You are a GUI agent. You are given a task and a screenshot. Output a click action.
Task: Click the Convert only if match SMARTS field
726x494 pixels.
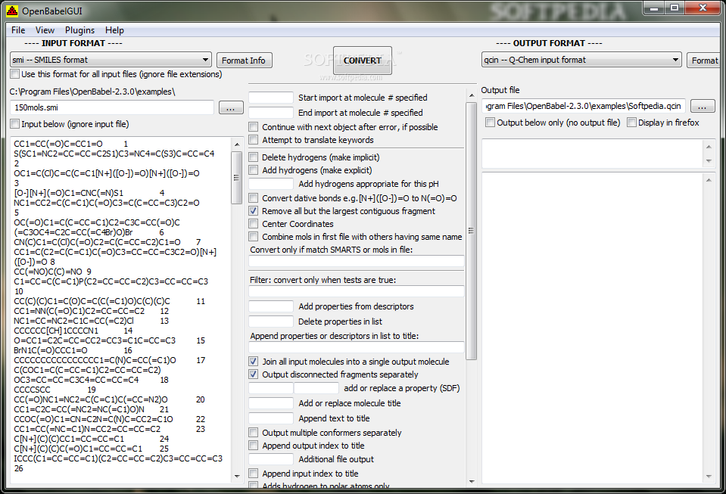tap(357, 261)
